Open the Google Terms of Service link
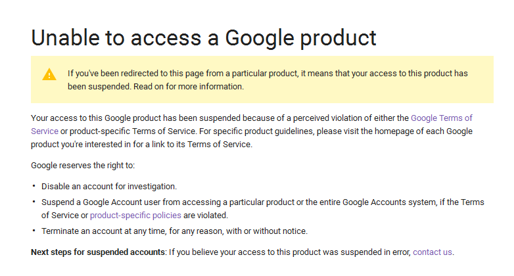 point(441,118)
